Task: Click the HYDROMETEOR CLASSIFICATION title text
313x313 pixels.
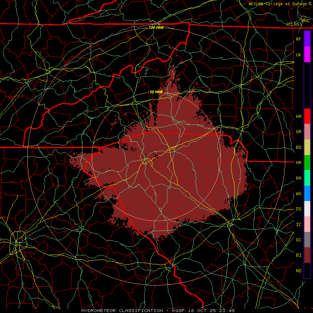Action: pyautogui.click(x=122, y=311)
